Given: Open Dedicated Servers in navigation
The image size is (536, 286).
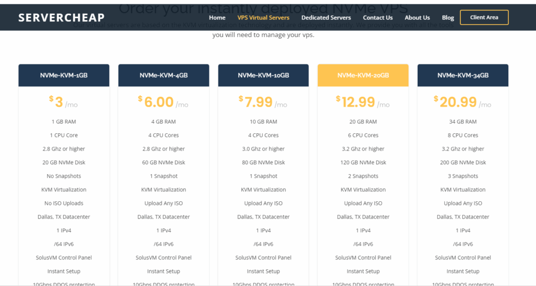Looking at the screenshot, I should pyautogui.click(x=326, y=18).
